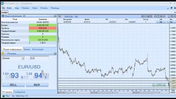
Task: Click the ProTrader logo in the title bar
Action: coord(2,3)
